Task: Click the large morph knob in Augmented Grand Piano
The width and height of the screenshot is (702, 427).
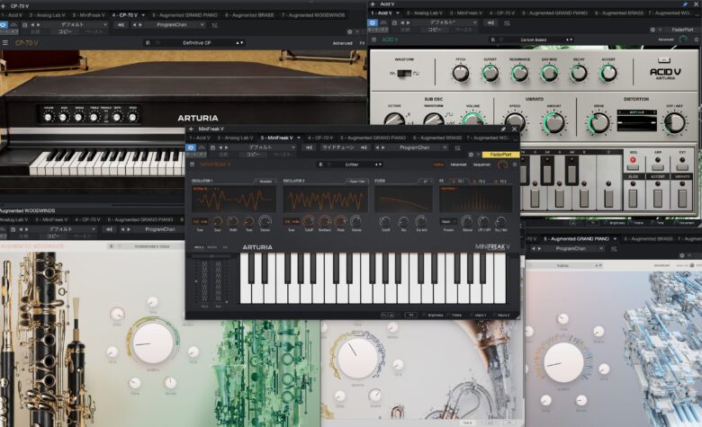Action: (x=563, y=362)
